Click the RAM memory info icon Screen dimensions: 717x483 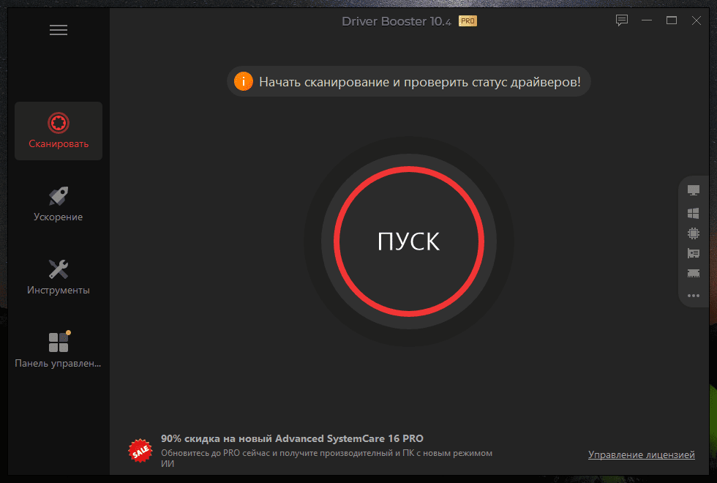(x=694, y=274)
